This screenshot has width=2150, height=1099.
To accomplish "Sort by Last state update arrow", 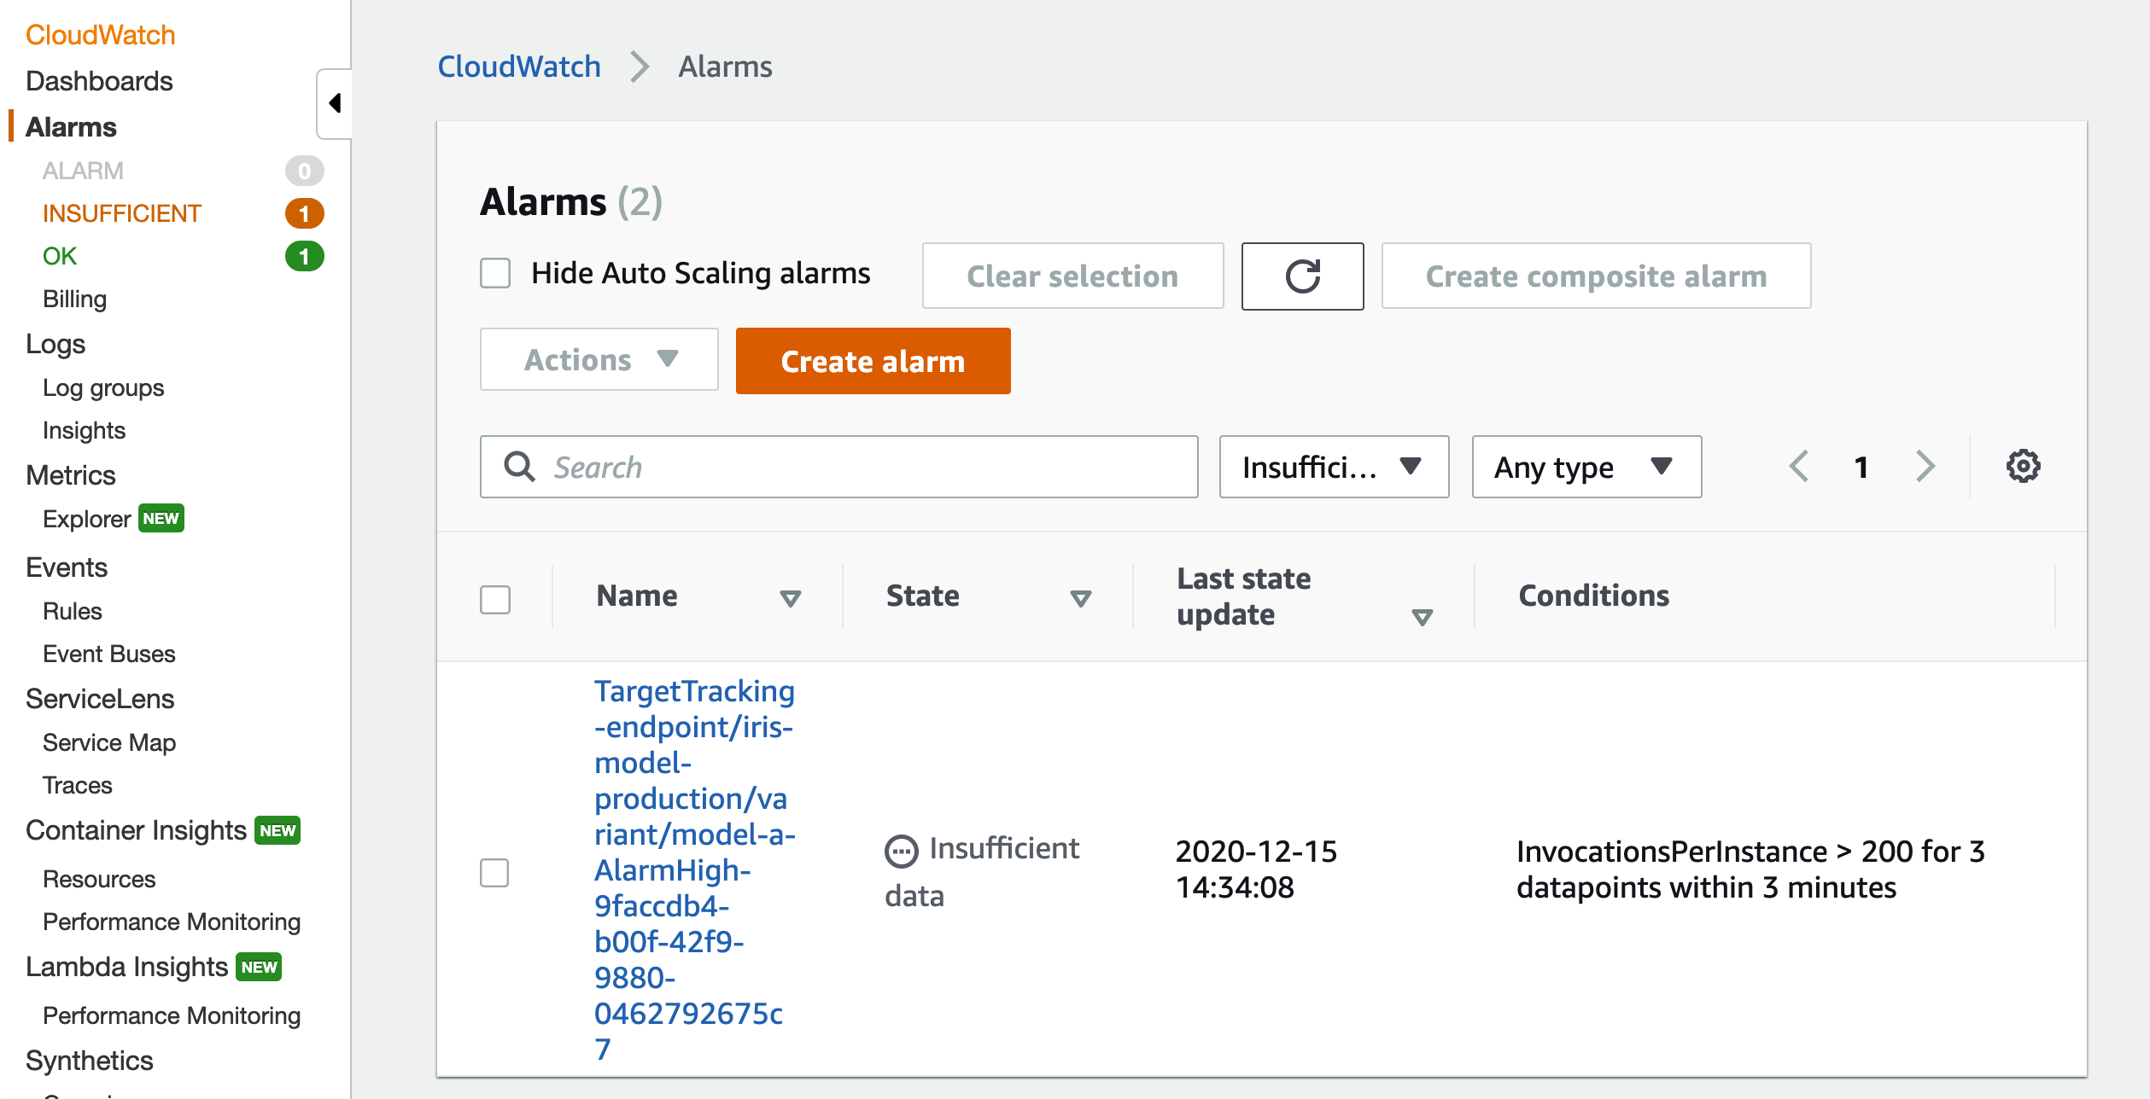I will [x=1421, y=616].
